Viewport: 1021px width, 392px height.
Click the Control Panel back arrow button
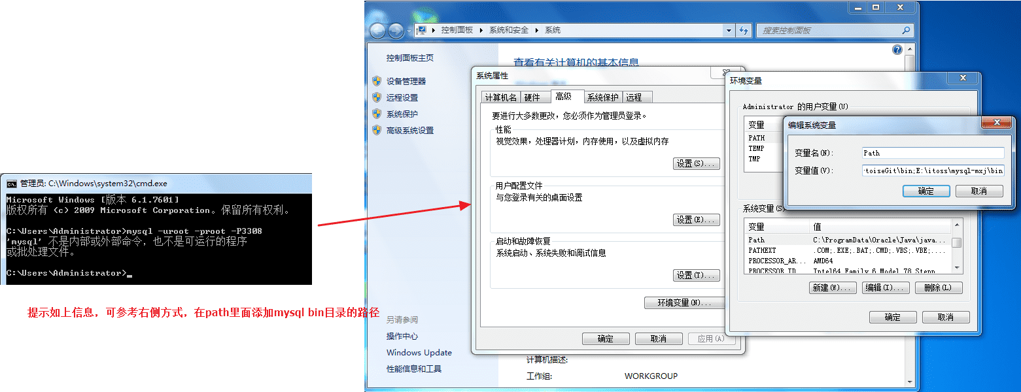coord(378,31)
